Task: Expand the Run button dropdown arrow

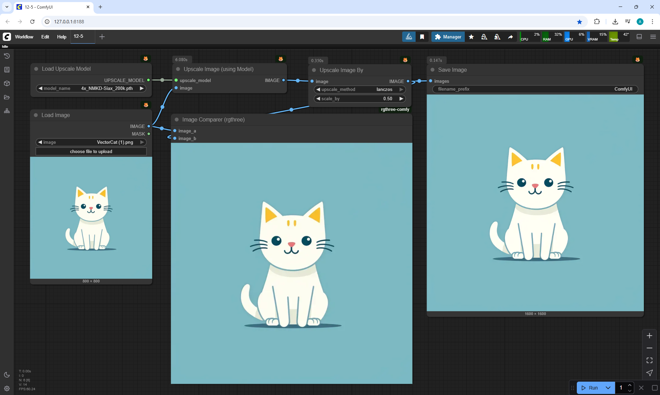Action: (x=608, y=388)
